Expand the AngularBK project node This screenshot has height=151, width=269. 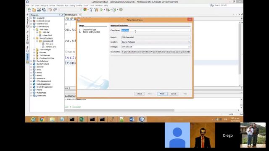pos(31,18)
